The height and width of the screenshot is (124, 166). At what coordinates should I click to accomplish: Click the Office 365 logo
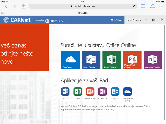point(54,21)
